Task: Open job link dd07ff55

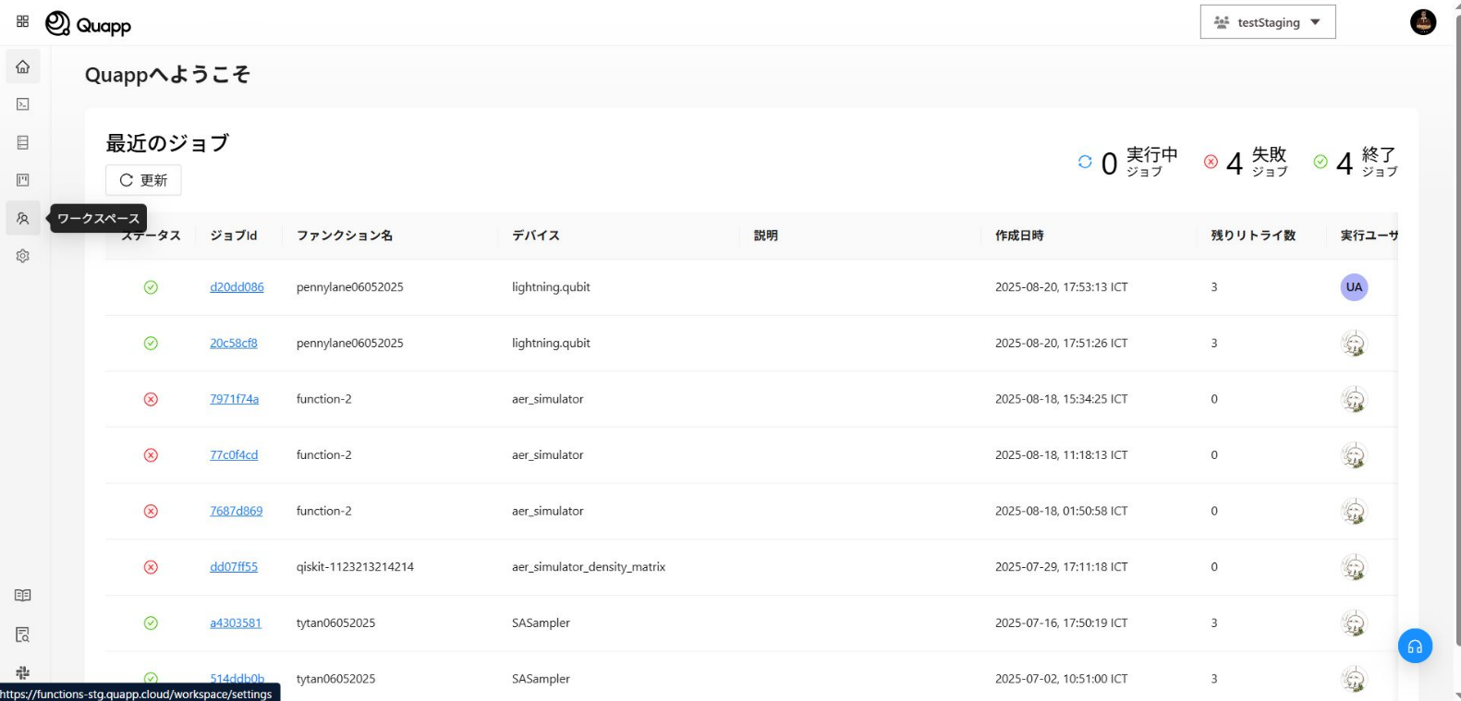Action: point(233,567)
